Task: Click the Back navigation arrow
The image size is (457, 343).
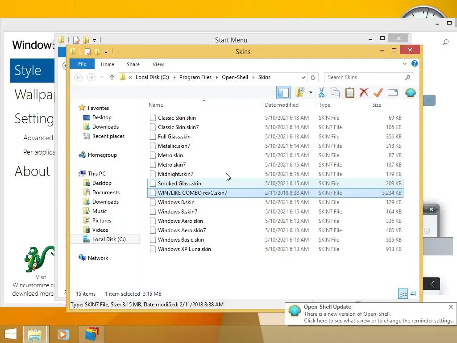Action: pyautogui.click(x=78, y=77)
